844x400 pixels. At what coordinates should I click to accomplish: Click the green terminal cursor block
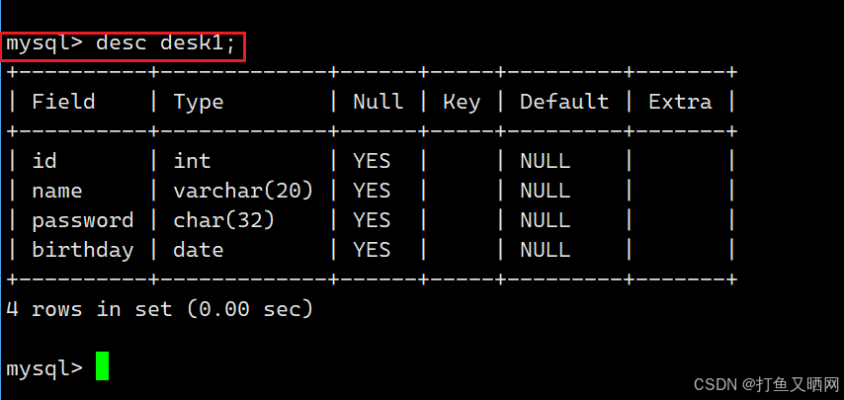tap(102, 366)
